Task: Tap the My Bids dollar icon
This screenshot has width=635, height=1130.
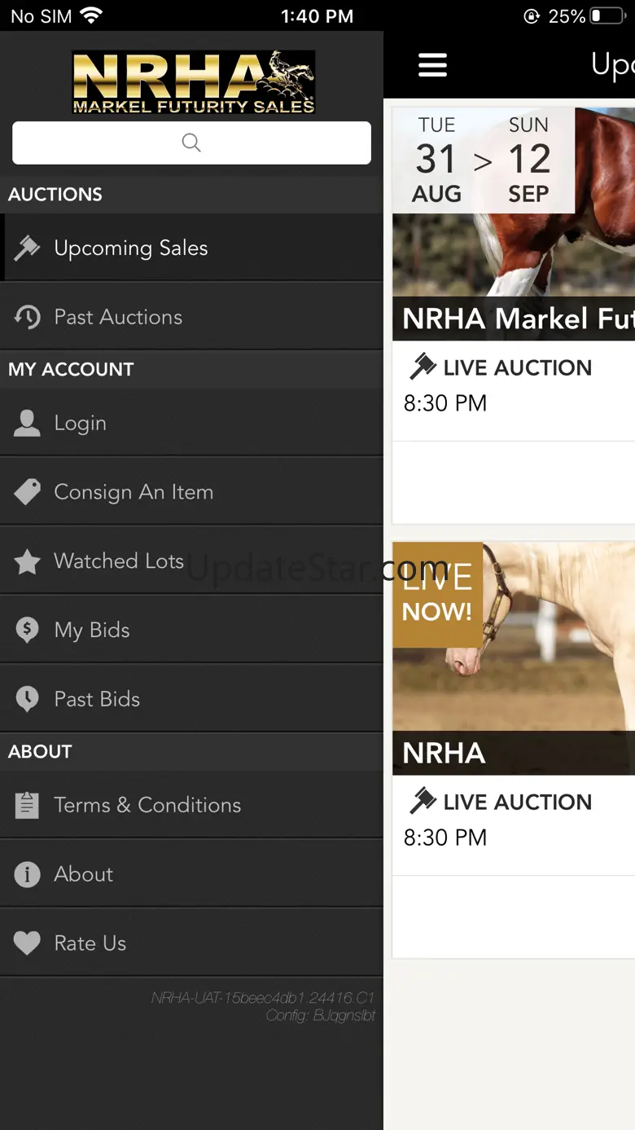Action: [27, 630]
